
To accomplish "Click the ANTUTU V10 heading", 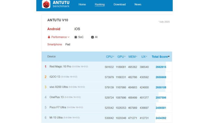I will [58, 20].
